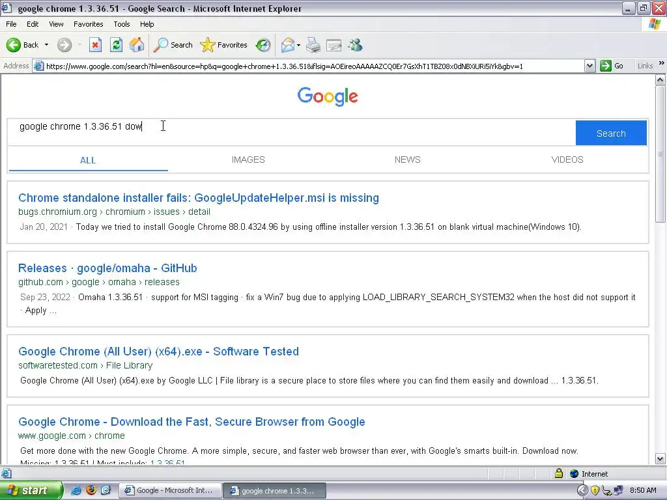
Task: Open the Help menu
Action: click(x=147, y=24)
